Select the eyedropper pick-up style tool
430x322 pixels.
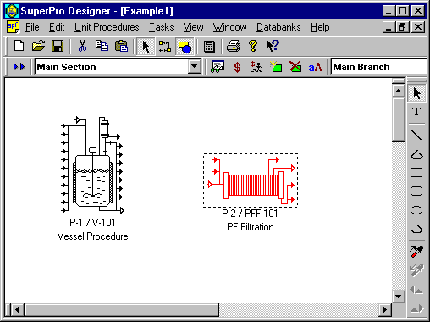pos(416,251)
